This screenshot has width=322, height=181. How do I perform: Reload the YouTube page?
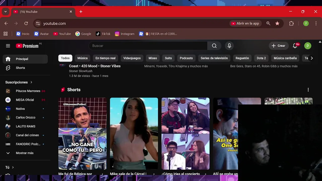(26, 23)
